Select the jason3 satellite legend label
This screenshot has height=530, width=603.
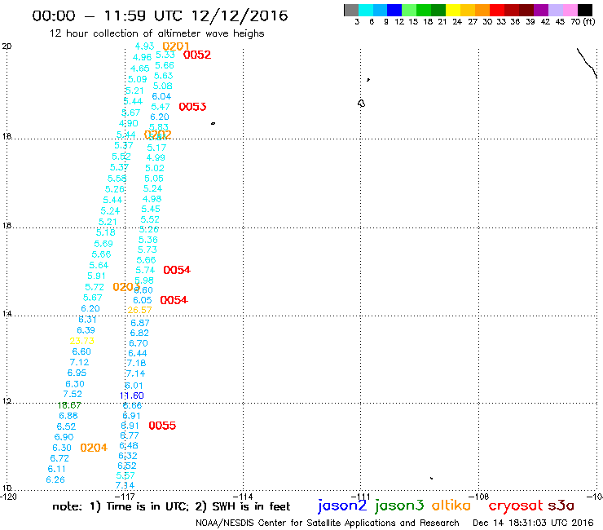399,506
